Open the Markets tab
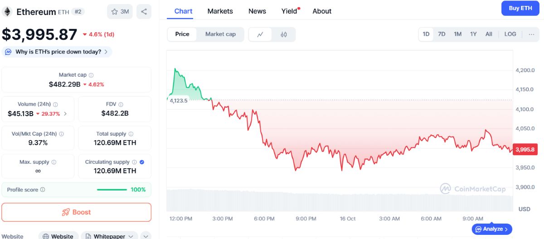The image size is (544, 239). (220, 11)
